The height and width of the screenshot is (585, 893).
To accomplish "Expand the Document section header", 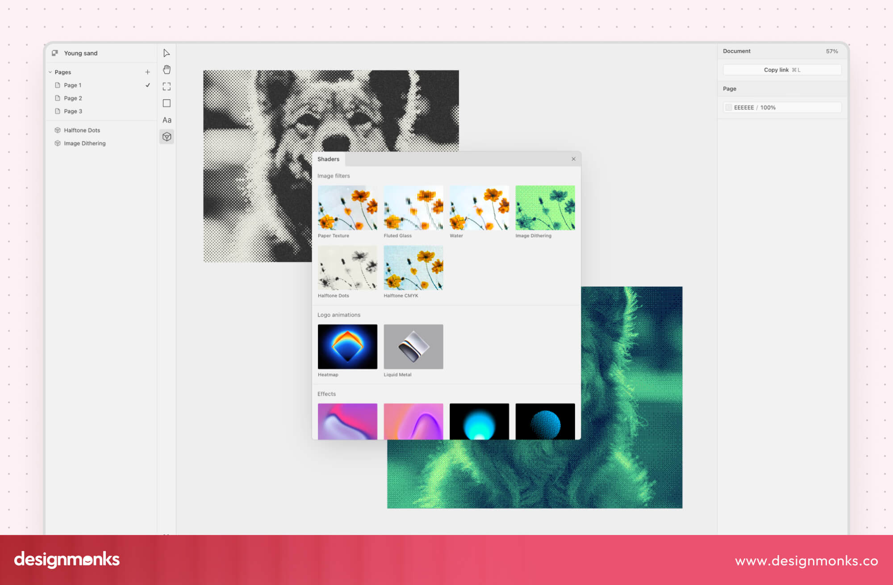I will click(x=736, y=51).
